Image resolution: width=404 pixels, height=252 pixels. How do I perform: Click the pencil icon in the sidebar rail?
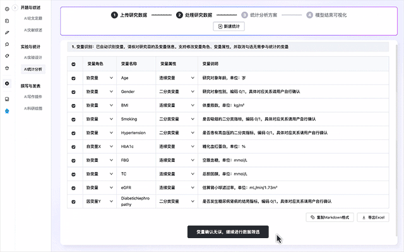click(7, 33)
